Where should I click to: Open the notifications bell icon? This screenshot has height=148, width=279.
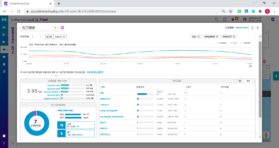tap(233, 19)
